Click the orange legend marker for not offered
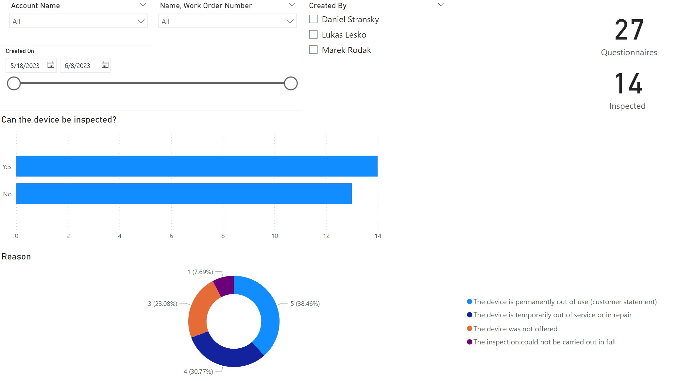This screenshot has height=381, width=679. tap(469, 328)
